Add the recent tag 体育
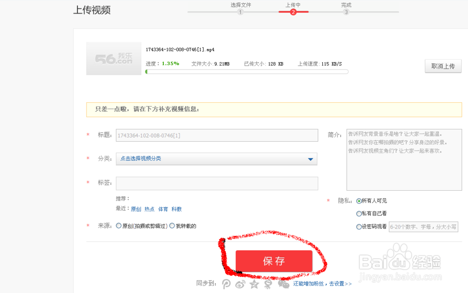The width and height of the screenshot is (468, 293). point(163,209)
